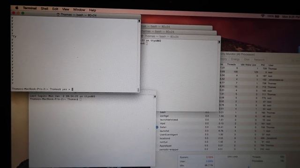Click the 'on ttys002' login line
300x168 pixels.
(151, 41)
